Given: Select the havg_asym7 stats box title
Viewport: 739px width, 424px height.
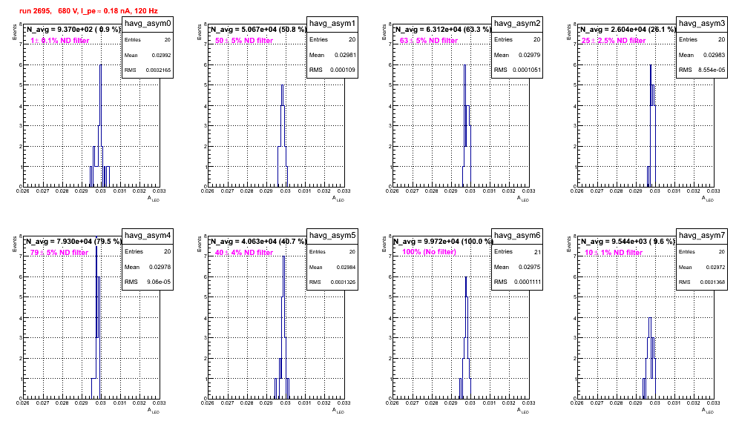Looking at the screenshot, I should pyautogui.click(x=702, y=235).
